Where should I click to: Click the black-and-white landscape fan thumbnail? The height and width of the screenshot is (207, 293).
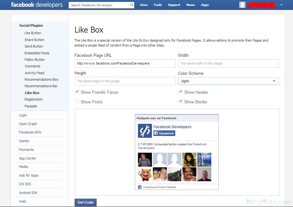click(174, 174)
